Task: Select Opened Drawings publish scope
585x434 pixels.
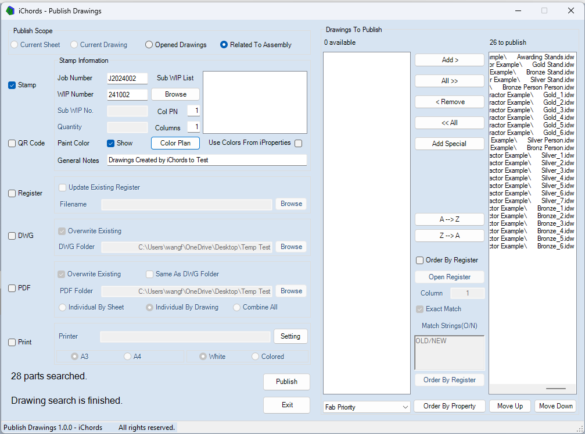Action: tap(175, 45)
